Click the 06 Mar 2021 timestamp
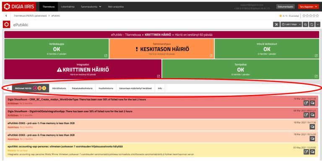The width and height of the screenshot is (322, 161). (305, 111)
